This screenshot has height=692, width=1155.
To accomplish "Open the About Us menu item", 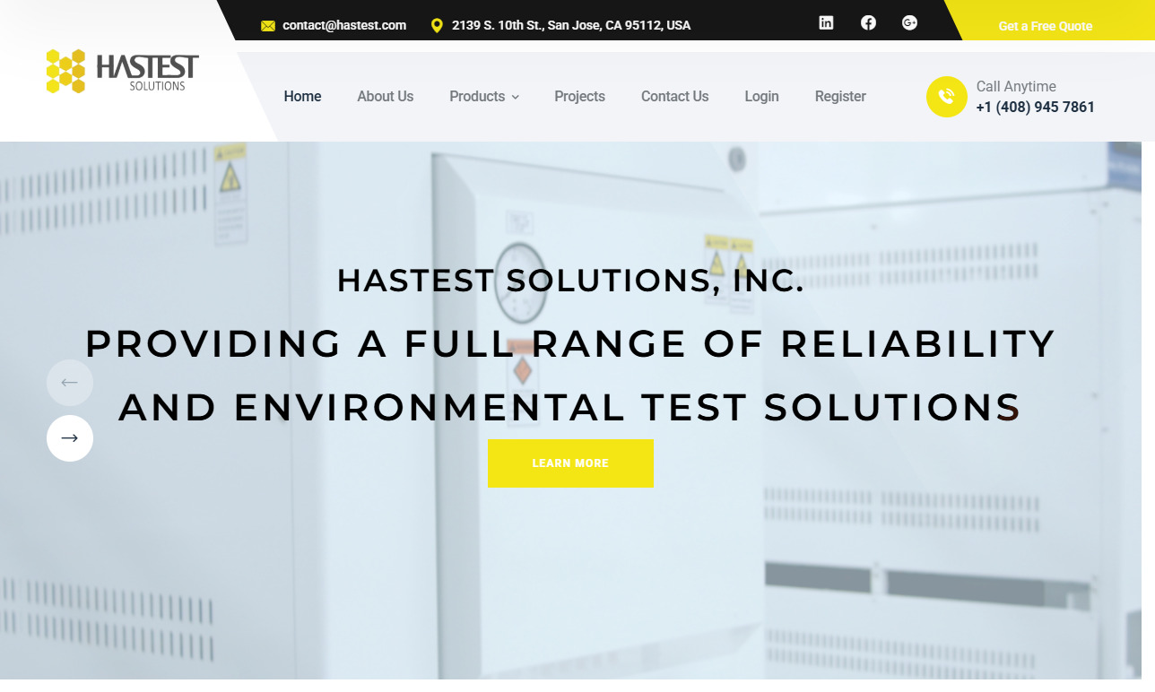I will (385, 96).
